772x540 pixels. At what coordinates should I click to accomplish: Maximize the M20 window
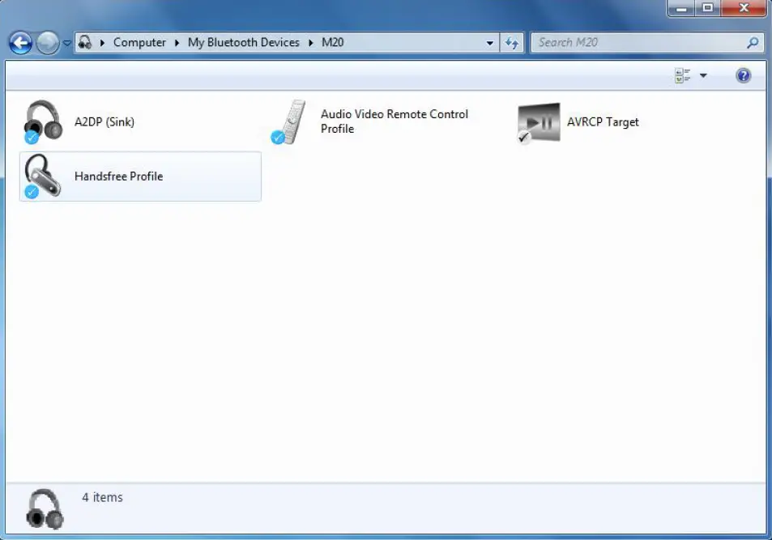(x=707, y=8)
